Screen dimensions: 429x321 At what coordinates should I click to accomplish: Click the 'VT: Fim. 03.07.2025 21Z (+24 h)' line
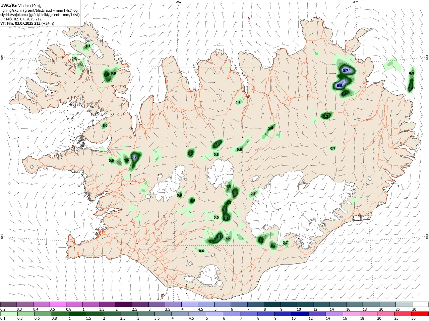(27, 23)
